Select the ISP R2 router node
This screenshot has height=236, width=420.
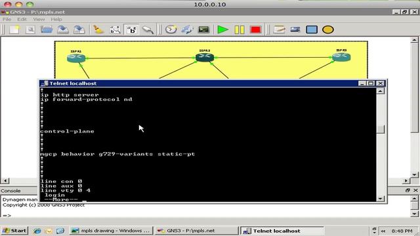point(205,57)
